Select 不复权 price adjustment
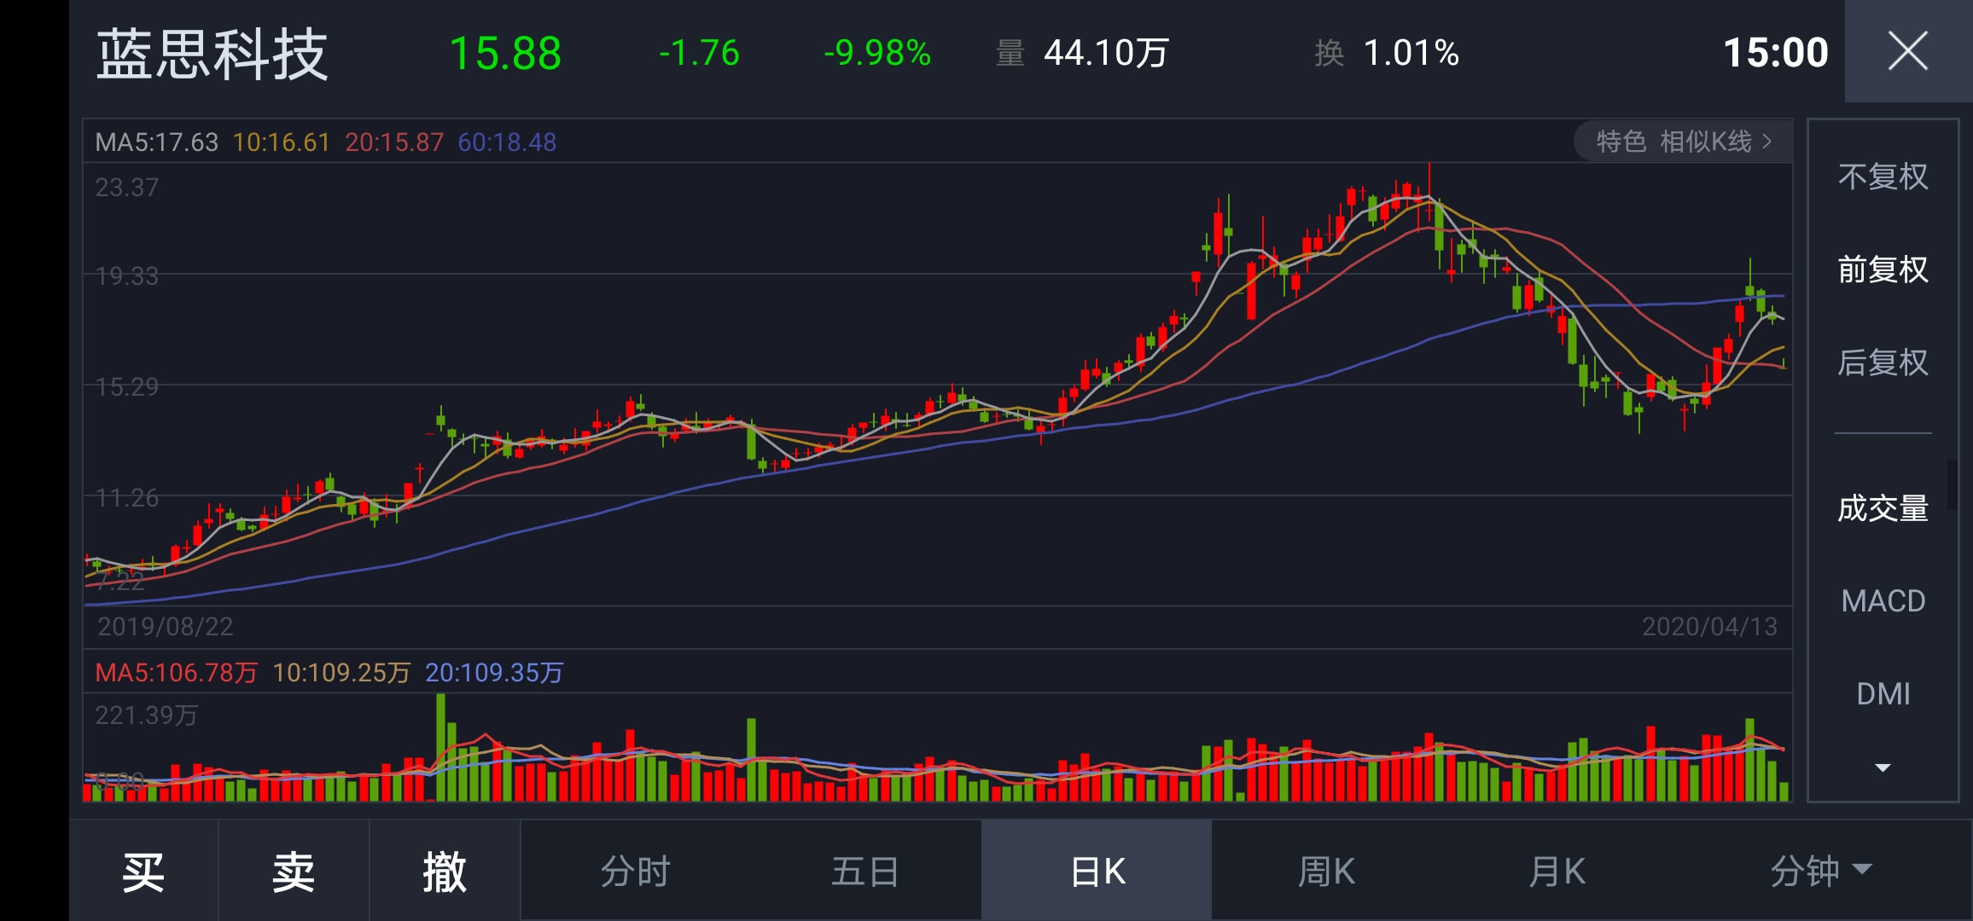This screenshot has height=921, width=1973. 1883,177
